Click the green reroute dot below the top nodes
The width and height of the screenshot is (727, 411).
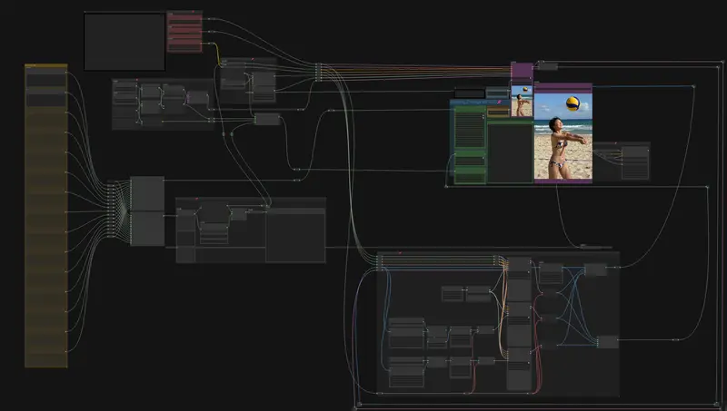coord(232,134)
